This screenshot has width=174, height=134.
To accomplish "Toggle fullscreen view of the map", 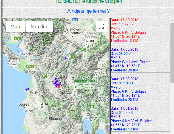I will point(101,26).
